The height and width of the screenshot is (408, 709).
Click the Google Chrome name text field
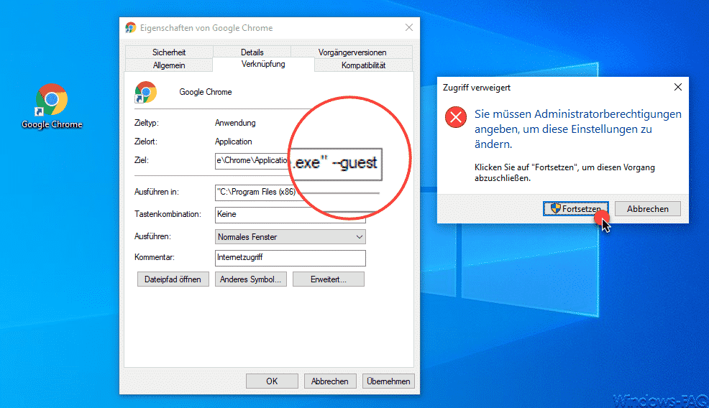click(206, 92)
